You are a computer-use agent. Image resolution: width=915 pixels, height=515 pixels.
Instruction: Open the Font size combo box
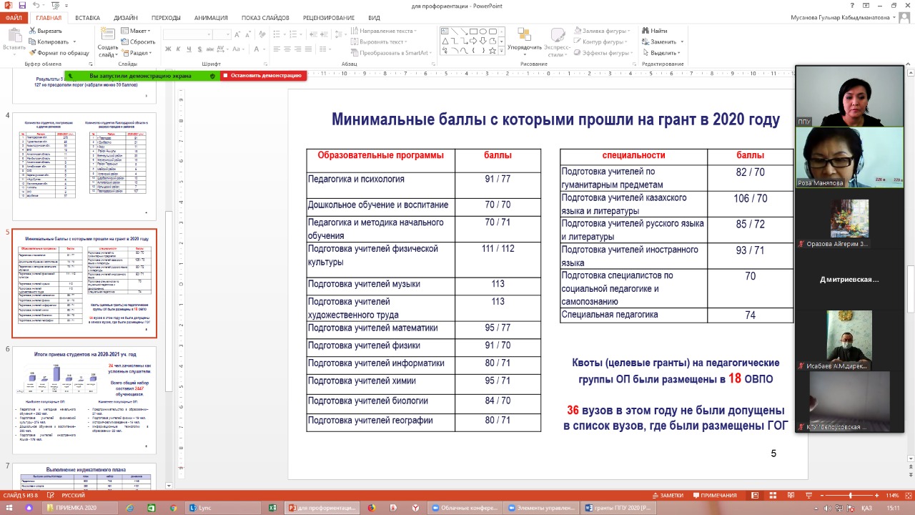[x=222, y=34]
